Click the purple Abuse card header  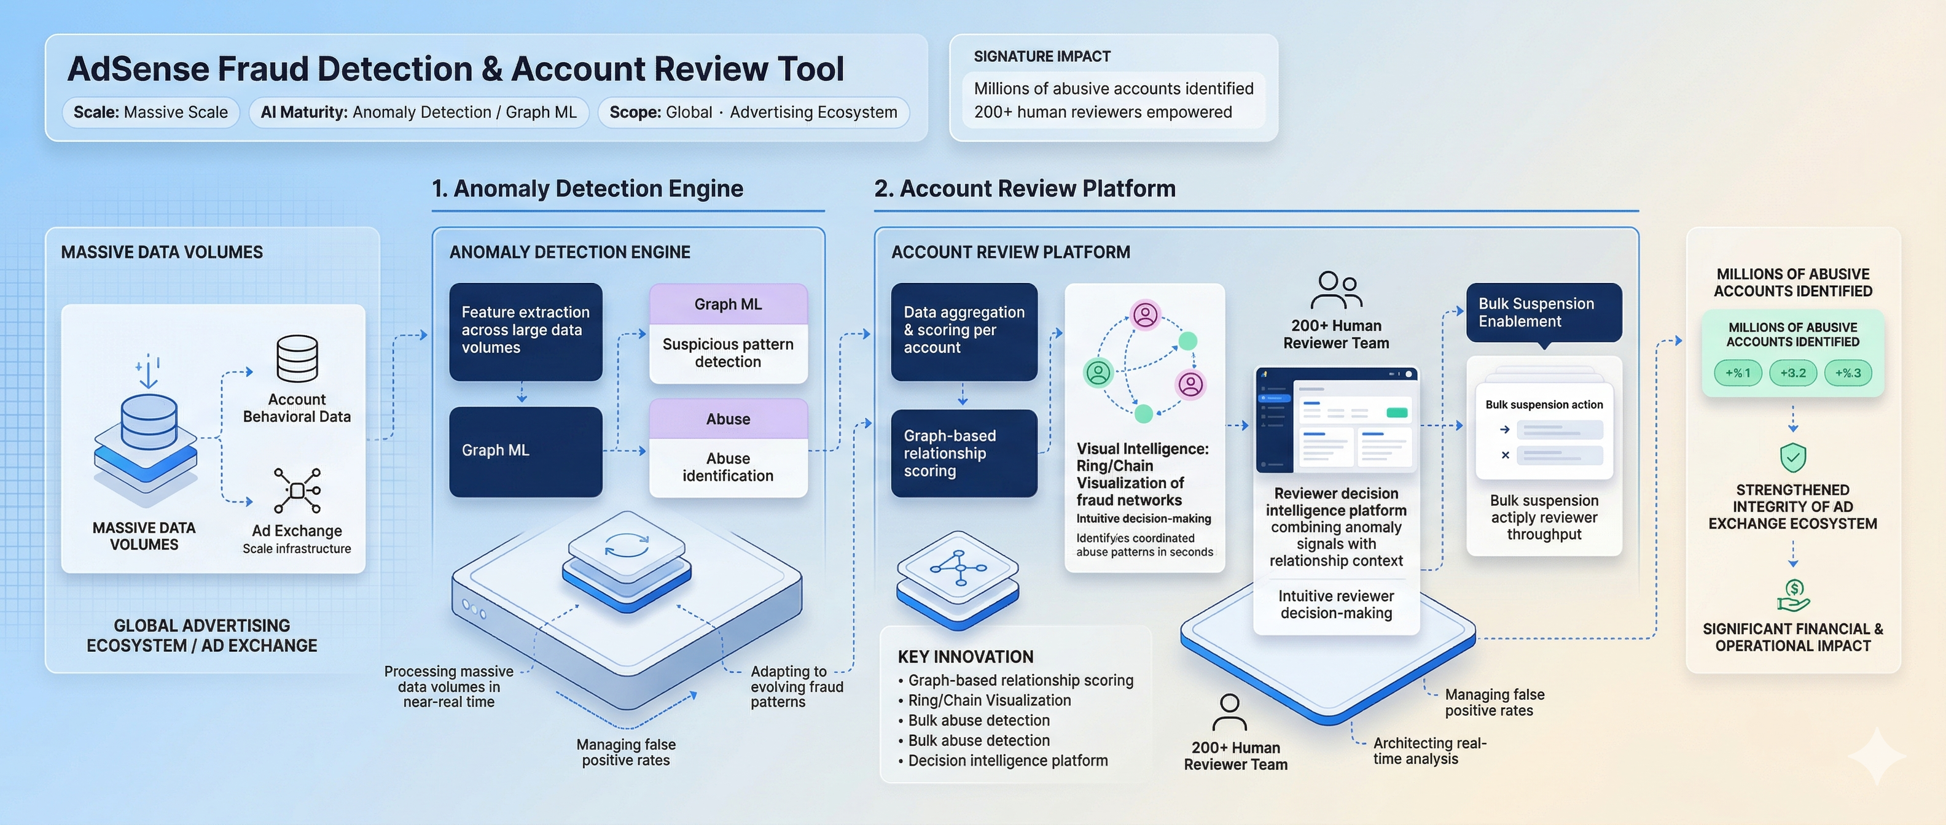click(729, 419)
